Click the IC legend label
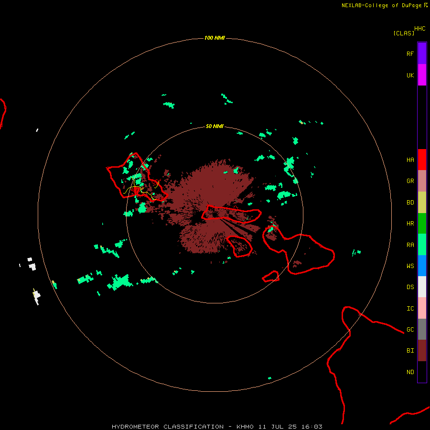Image resolution: width=430 pixels, height=430 pixels. coord(410,309)
